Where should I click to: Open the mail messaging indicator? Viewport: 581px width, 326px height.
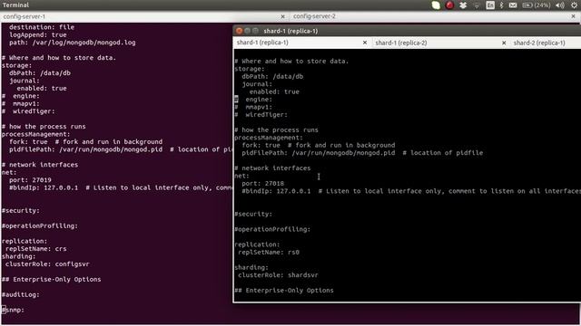(x=513, y=5)
